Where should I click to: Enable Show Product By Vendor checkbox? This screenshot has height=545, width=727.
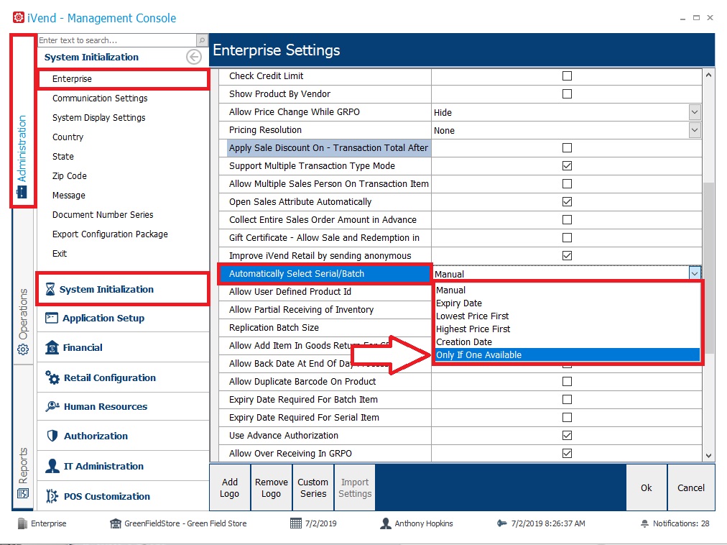coord(567,93)
